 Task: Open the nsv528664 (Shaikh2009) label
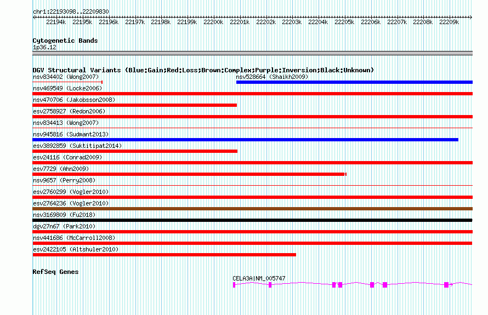(x=272, y=77)
